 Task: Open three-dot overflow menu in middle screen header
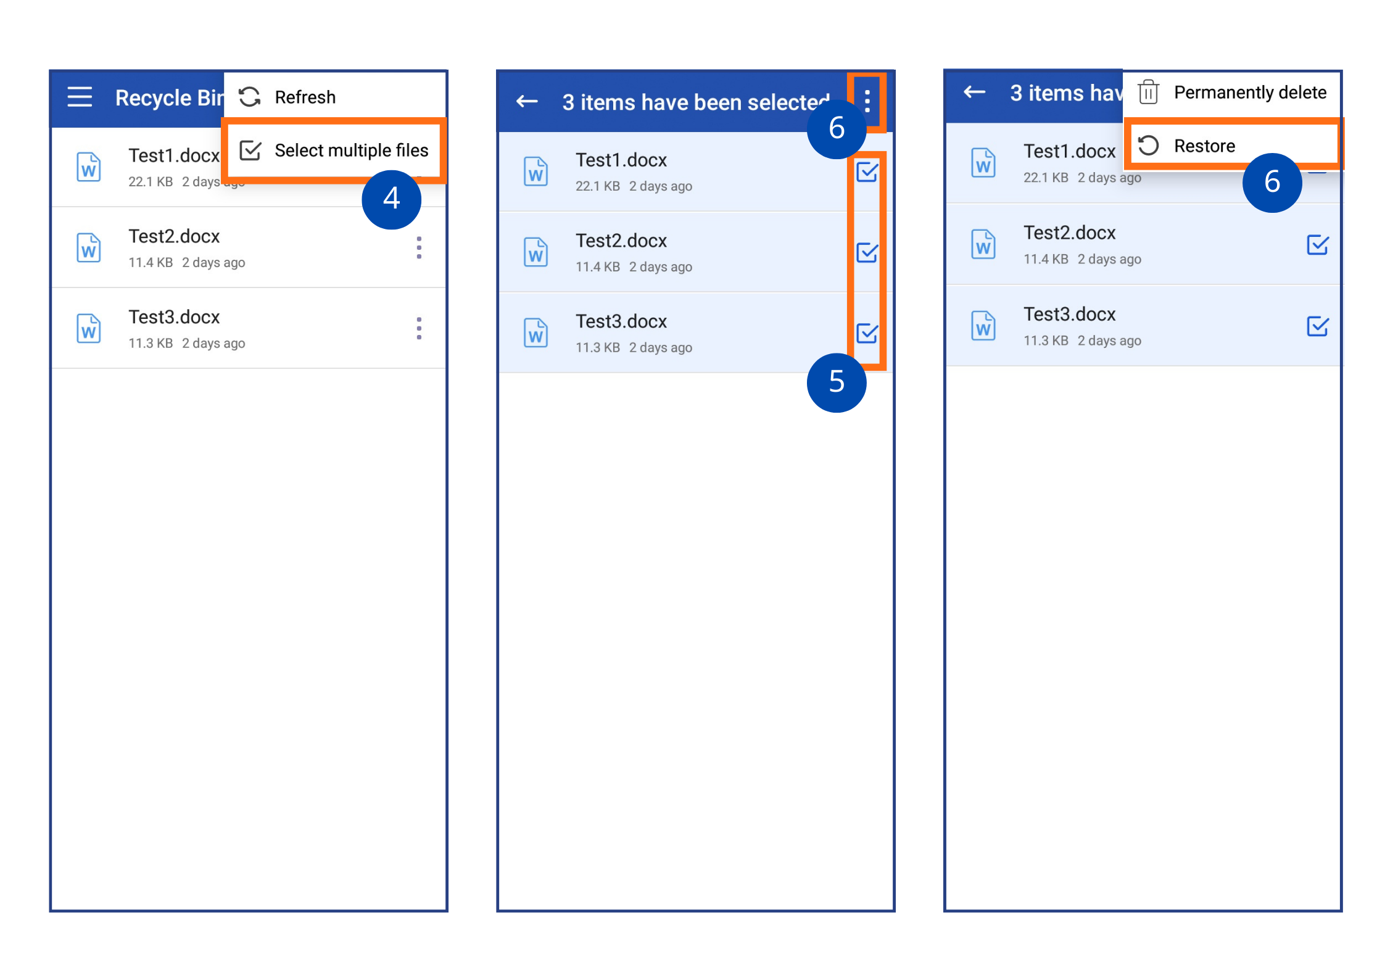click(867, 101)
